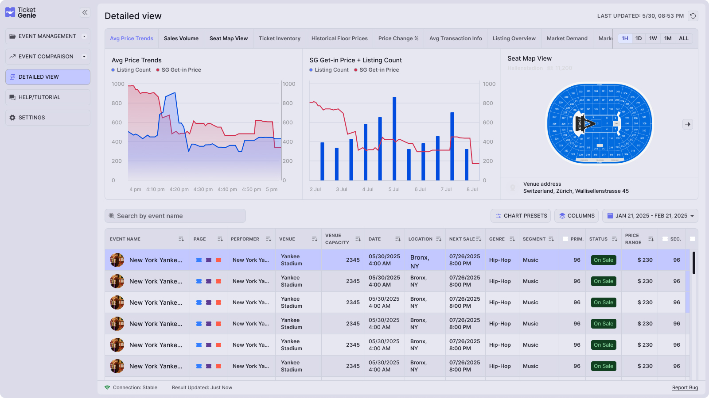Click the refresh icon next to Last Updated
Viewport: 709px width, 398px height.
pos(693,15)
